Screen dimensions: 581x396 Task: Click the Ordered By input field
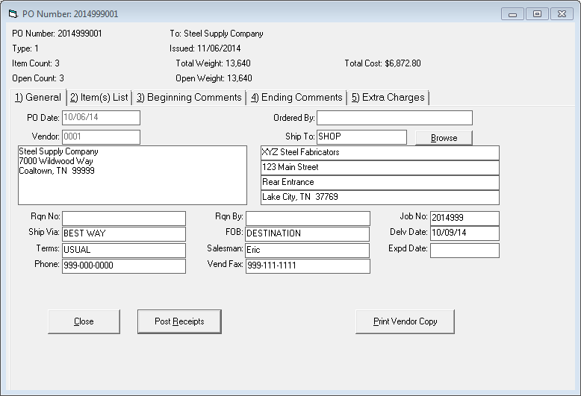click(394, 118)
